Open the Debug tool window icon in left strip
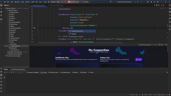Viewport: 171px width, 96px height. pos(1,75)
